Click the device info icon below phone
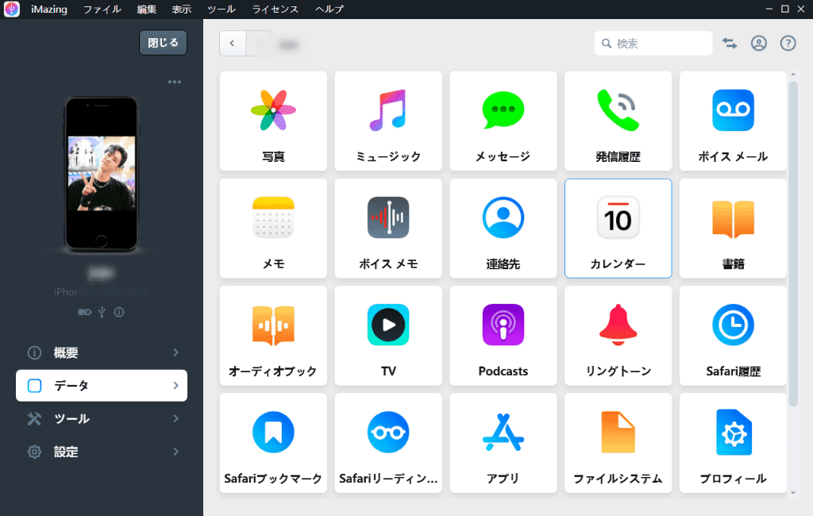The width and height of the screenshot is (813, 516). click(x=119, y=312)
